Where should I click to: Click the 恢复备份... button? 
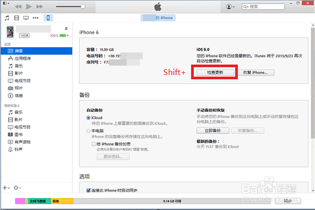click(x=248, y=131)
